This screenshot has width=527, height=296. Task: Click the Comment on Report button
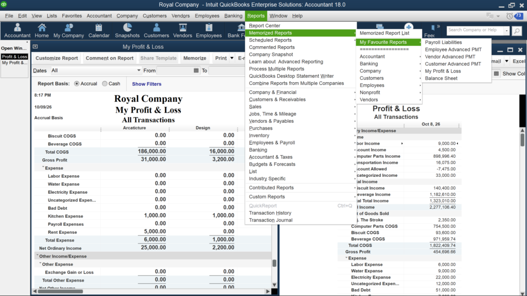tap(110, 58)
